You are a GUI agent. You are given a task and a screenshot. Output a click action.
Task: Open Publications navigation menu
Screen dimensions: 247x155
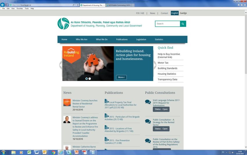click(122, 40)
